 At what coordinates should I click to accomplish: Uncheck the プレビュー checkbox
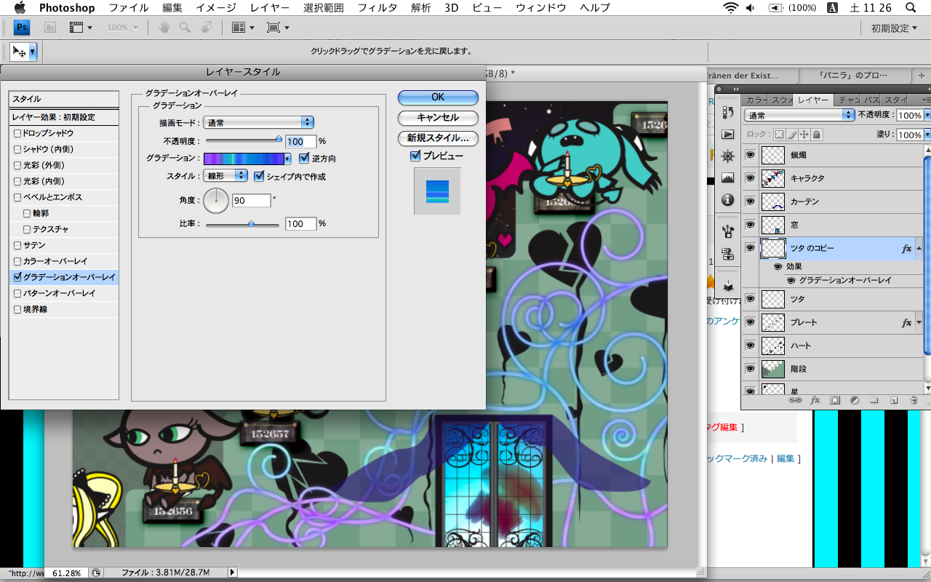[415, 156]
